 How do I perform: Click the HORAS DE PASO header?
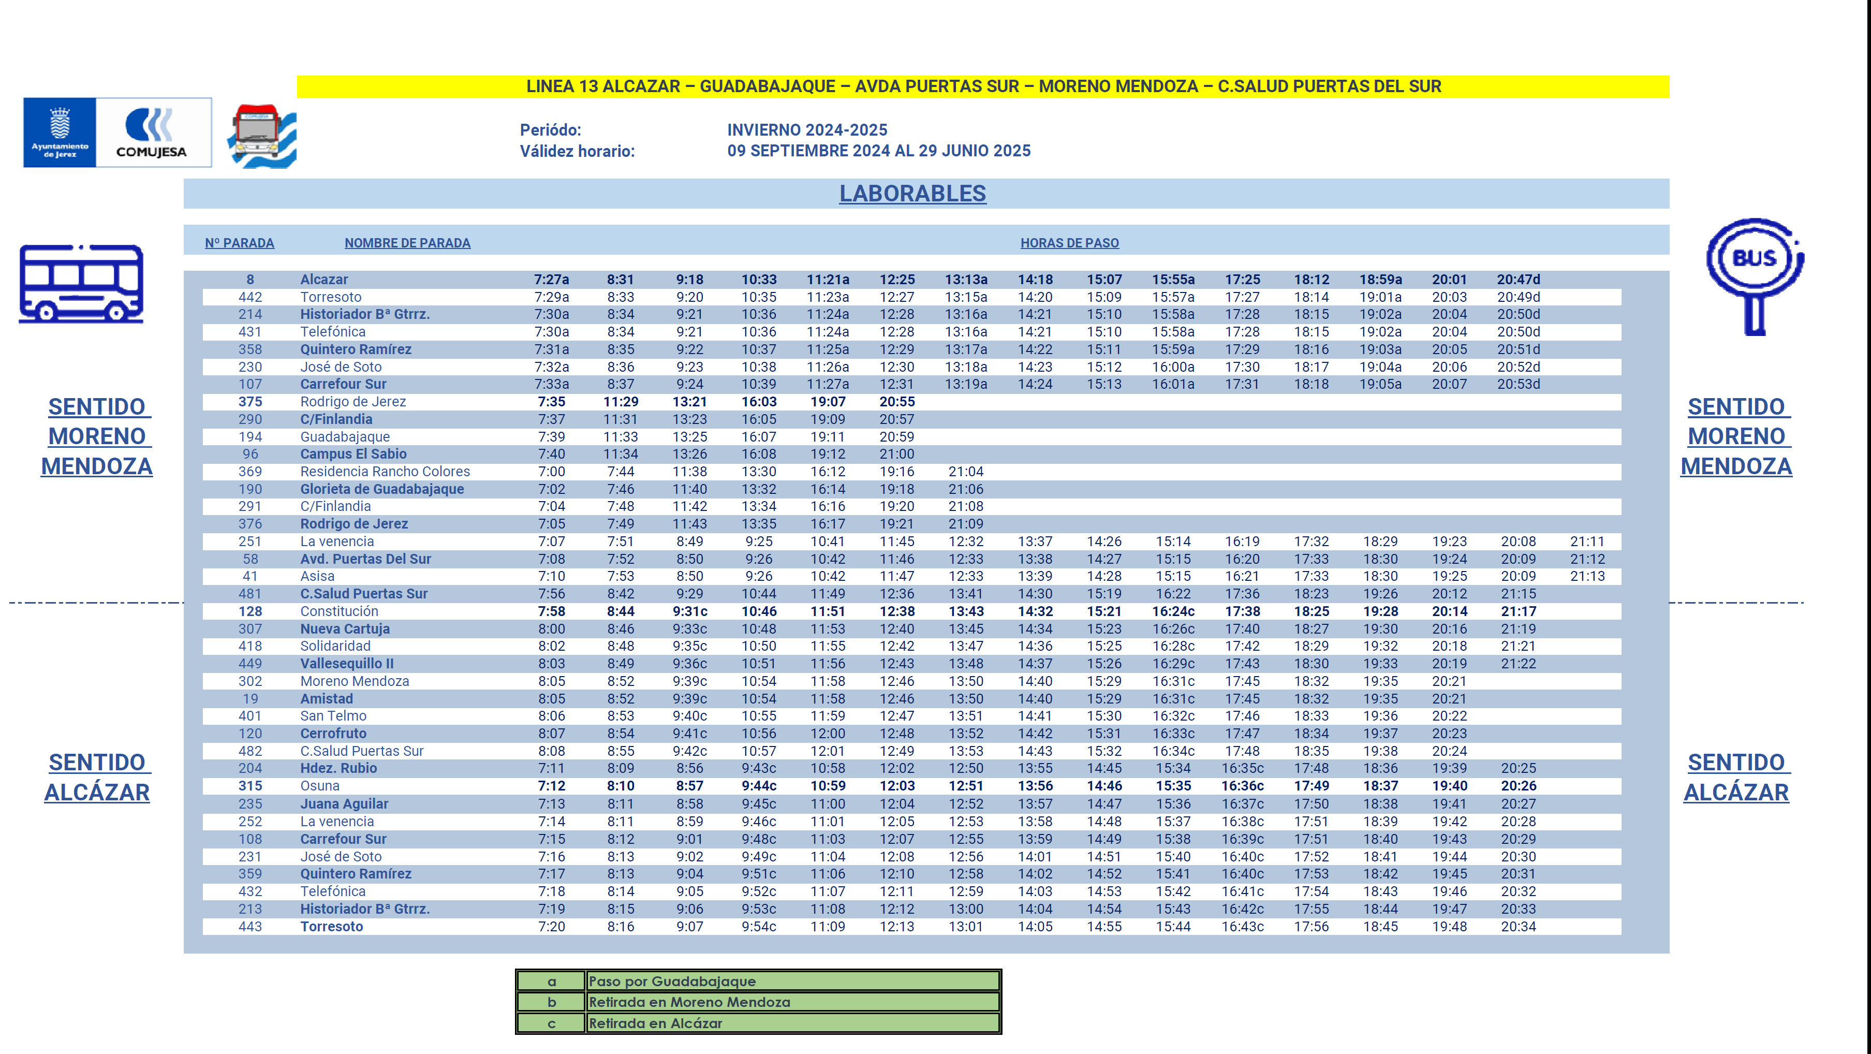coord(1069,243)
